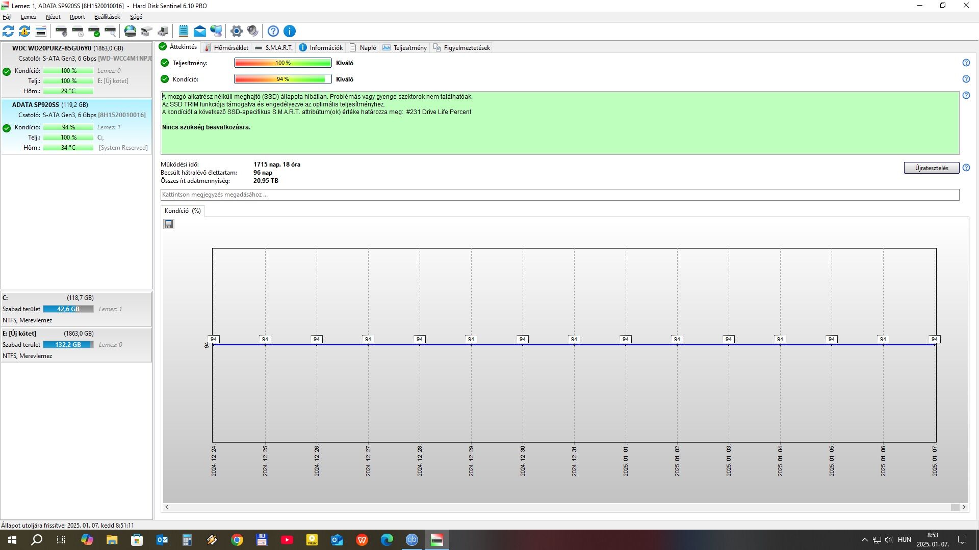Switch to the Teljesítmény tab
This screenshot has height=550, width=979.
(405, 48)
